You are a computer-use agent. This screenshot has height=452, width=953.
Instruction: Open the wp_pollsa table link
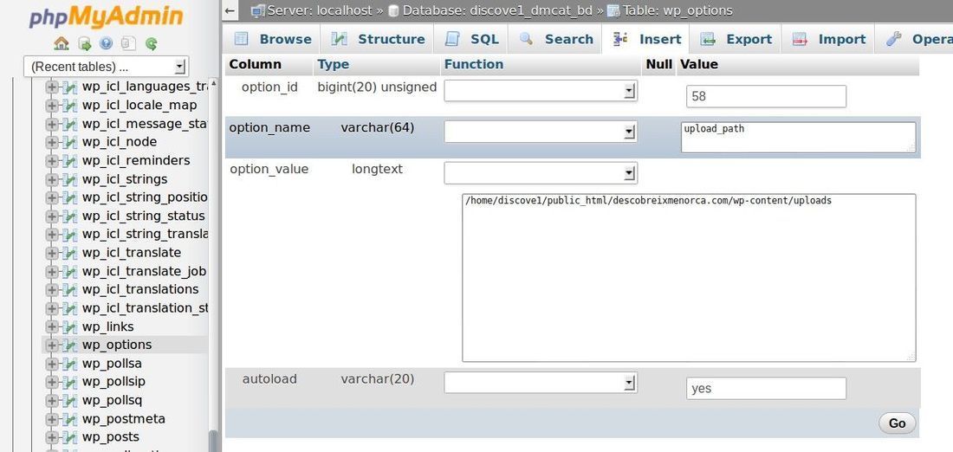pyautogui.click(x=112, y=364)
